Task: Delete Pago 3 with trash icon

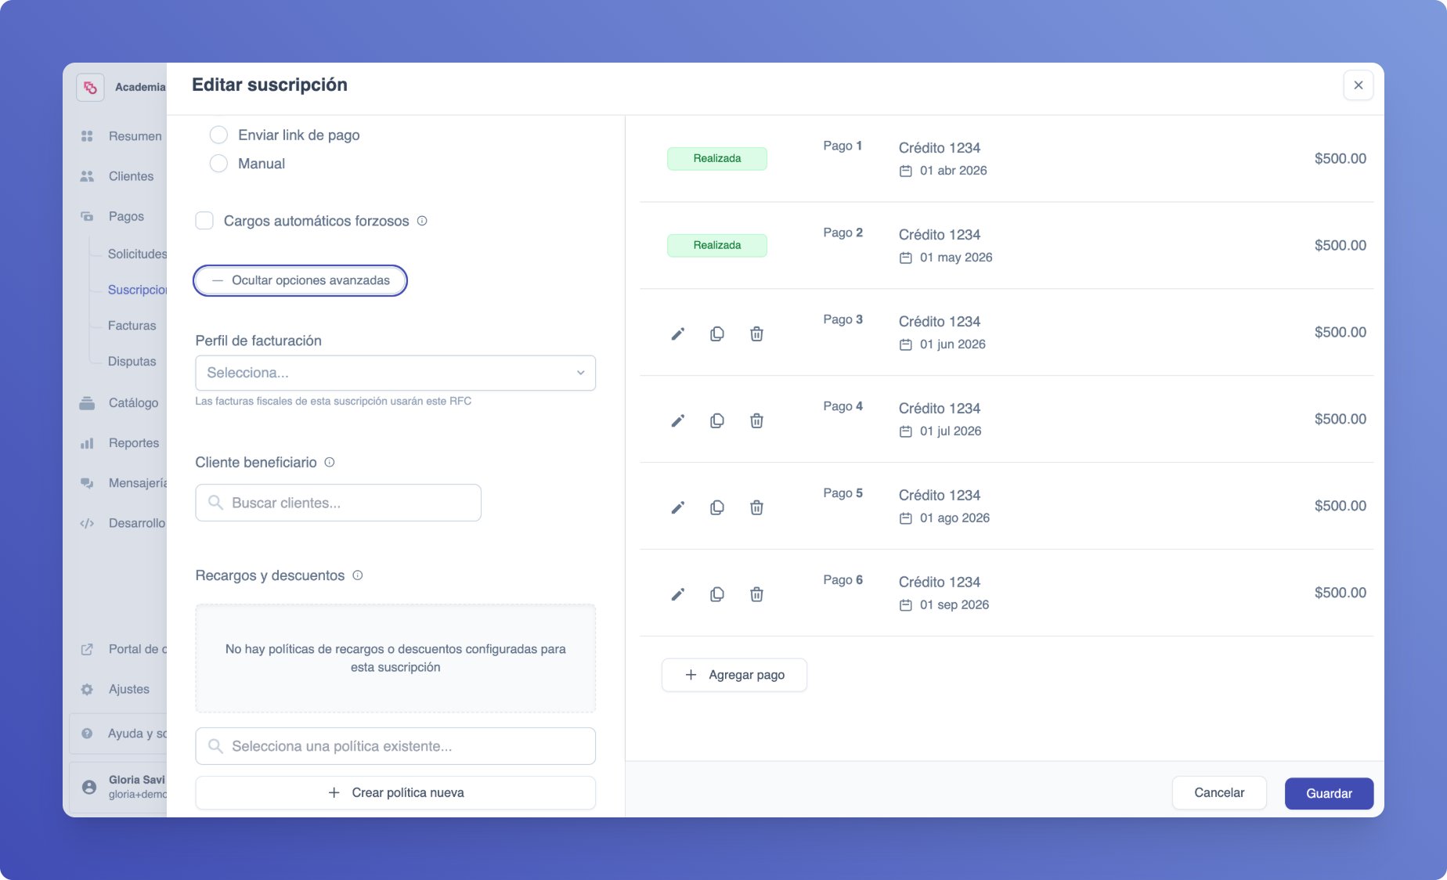Action: tap(756, 334)
